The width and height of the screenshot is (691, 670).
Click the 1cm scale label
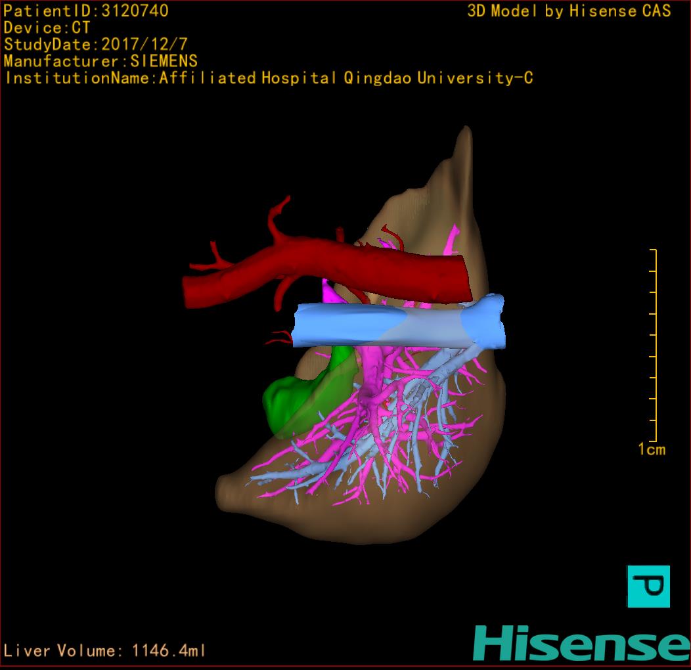(x=652, y=450)
